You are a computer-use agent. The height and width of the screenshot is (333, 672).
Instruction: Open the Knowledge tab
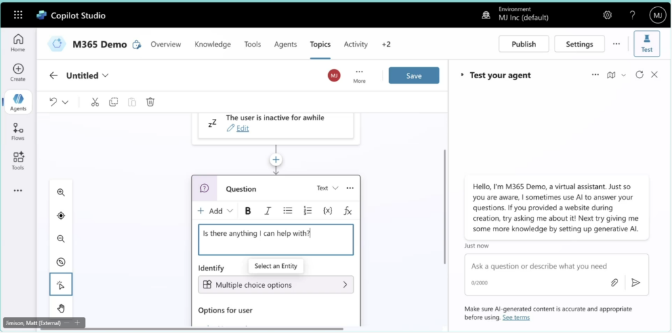point(213,44)
